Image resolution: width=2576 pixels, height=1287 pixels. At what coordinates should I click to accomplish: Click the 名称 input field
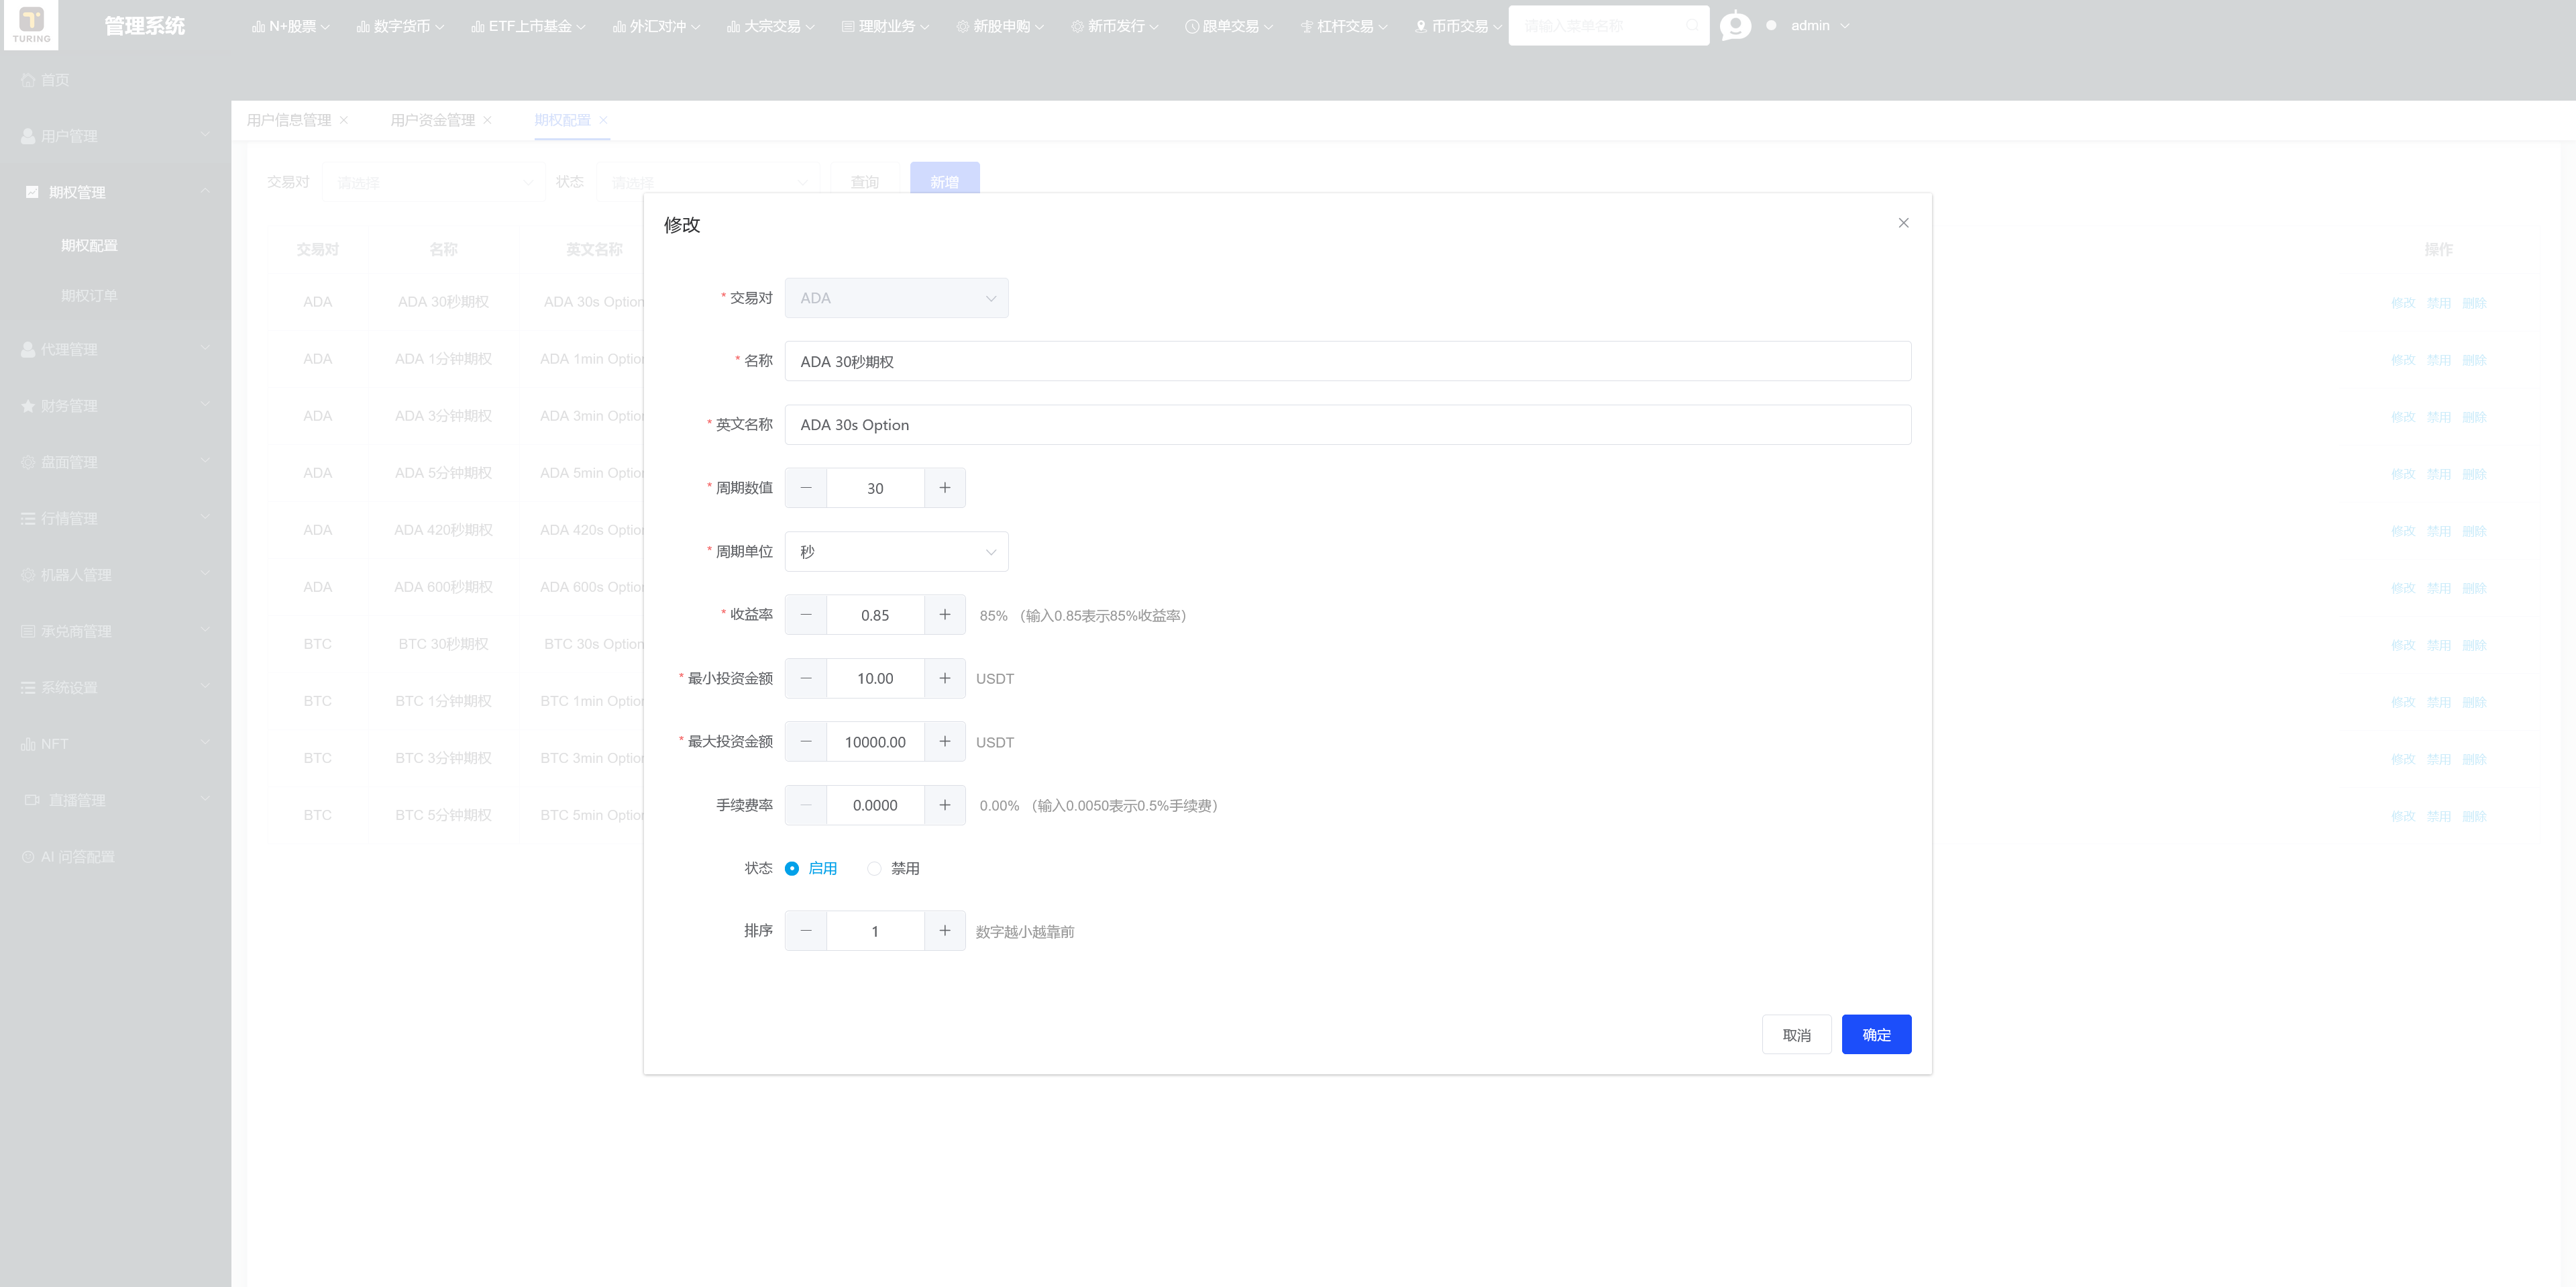(1347, 361)
